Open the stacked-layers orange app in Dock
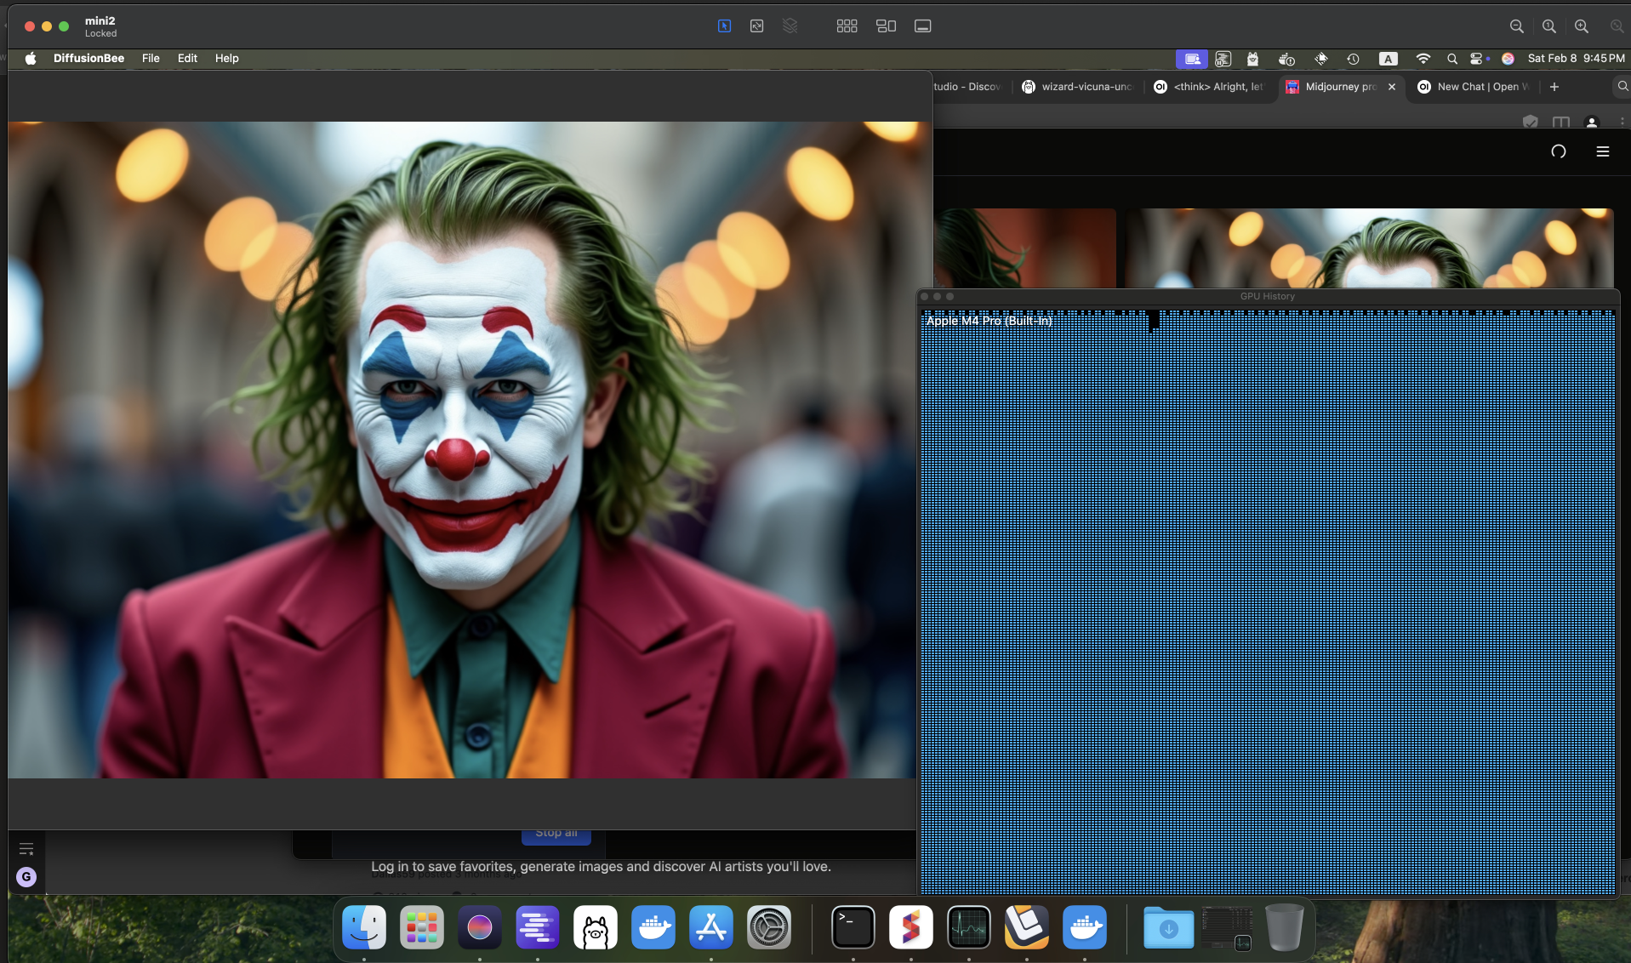 (x=1027, y=927)
